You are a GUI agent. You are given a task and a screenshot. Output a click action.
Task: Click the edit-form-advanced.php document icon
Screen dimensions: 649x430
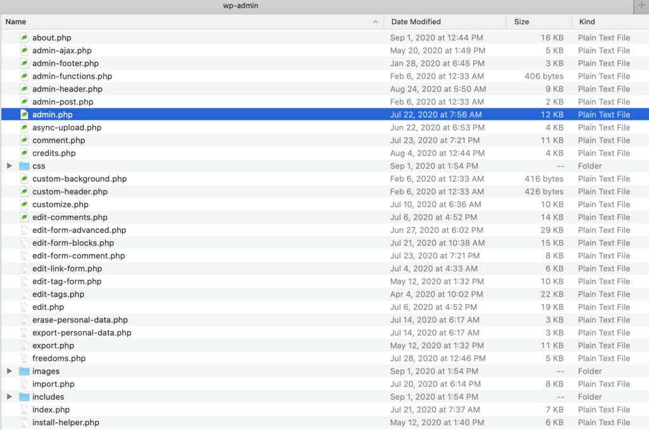click(25, 230)
